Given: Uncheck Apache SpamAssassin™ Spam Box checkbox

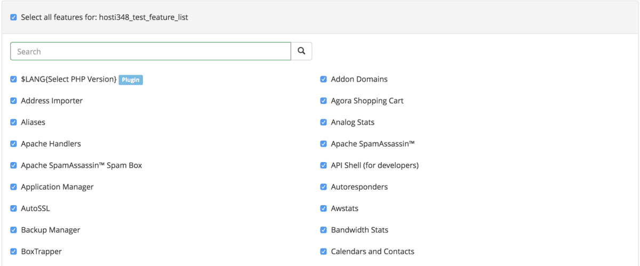Looking at the screenshot, I should tap(14, 165).
